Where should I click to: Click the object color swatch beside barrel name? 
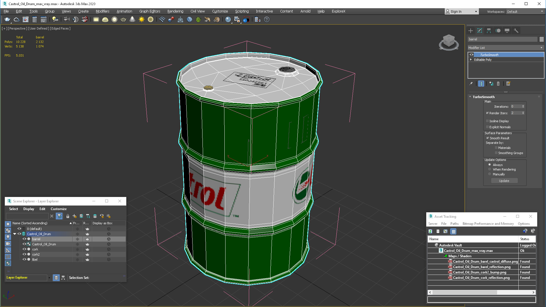[541, 39]
